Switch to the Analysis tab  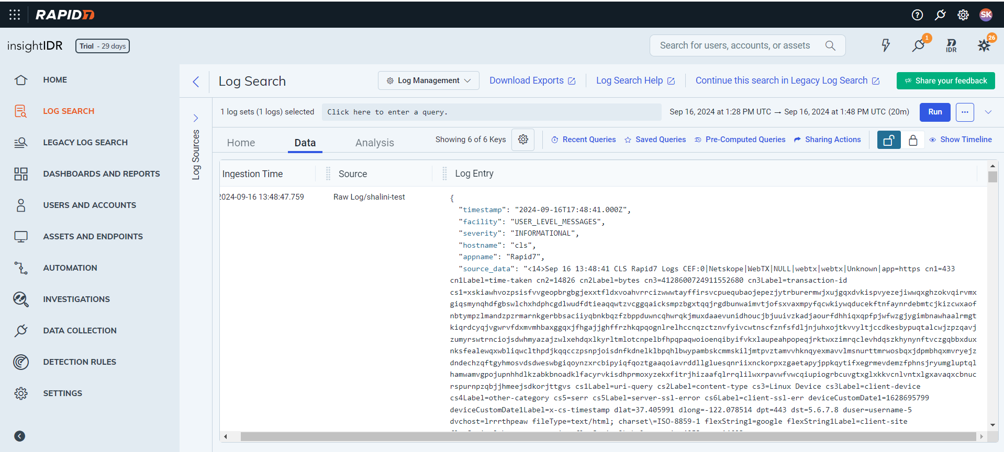click(375, 143)
